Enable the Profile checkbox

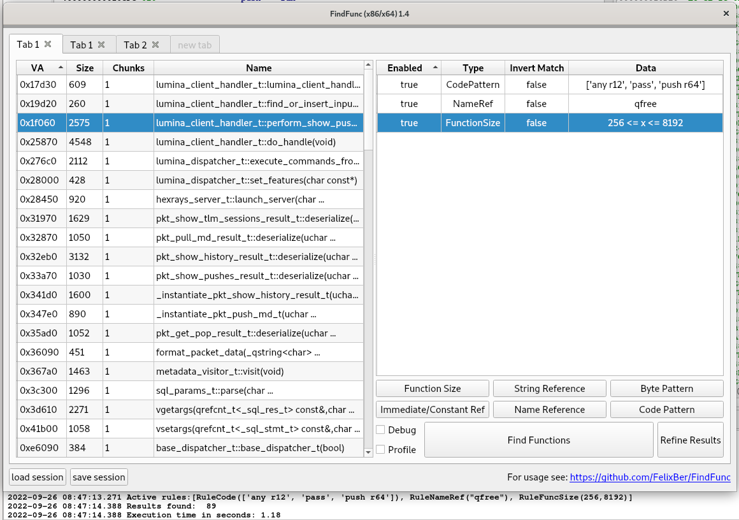381,449
